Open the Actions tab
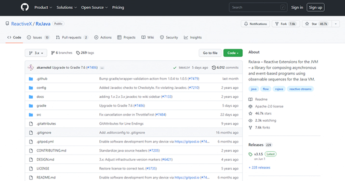Screen dimensions: 345x181 pyautogui.click(x=103, y=38)
